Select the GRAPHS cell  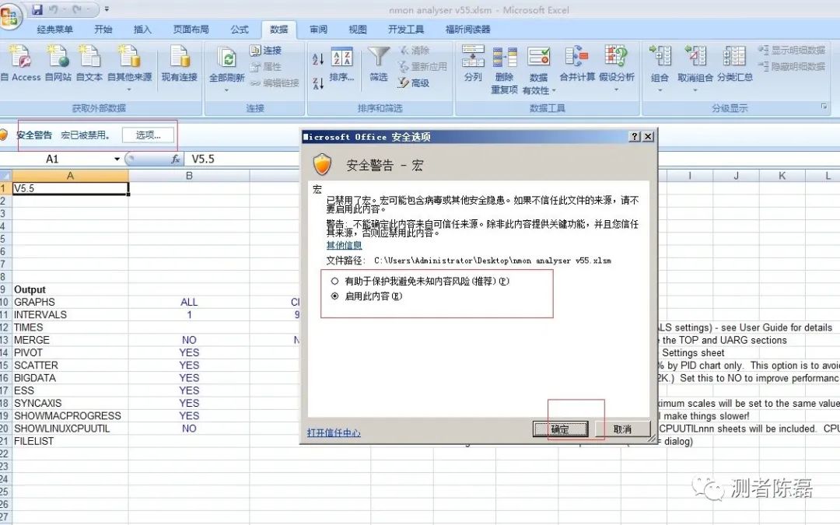[70, 302]
